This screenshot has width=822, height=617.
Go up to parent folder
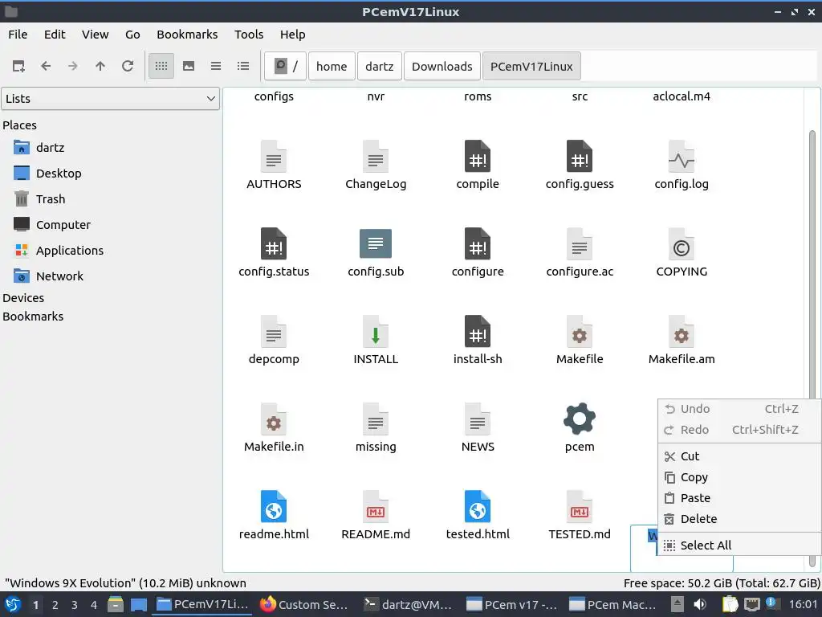click(100, 66)
